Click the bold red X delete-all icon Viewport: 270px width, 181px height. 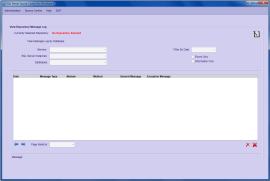[x=255, y=145]
